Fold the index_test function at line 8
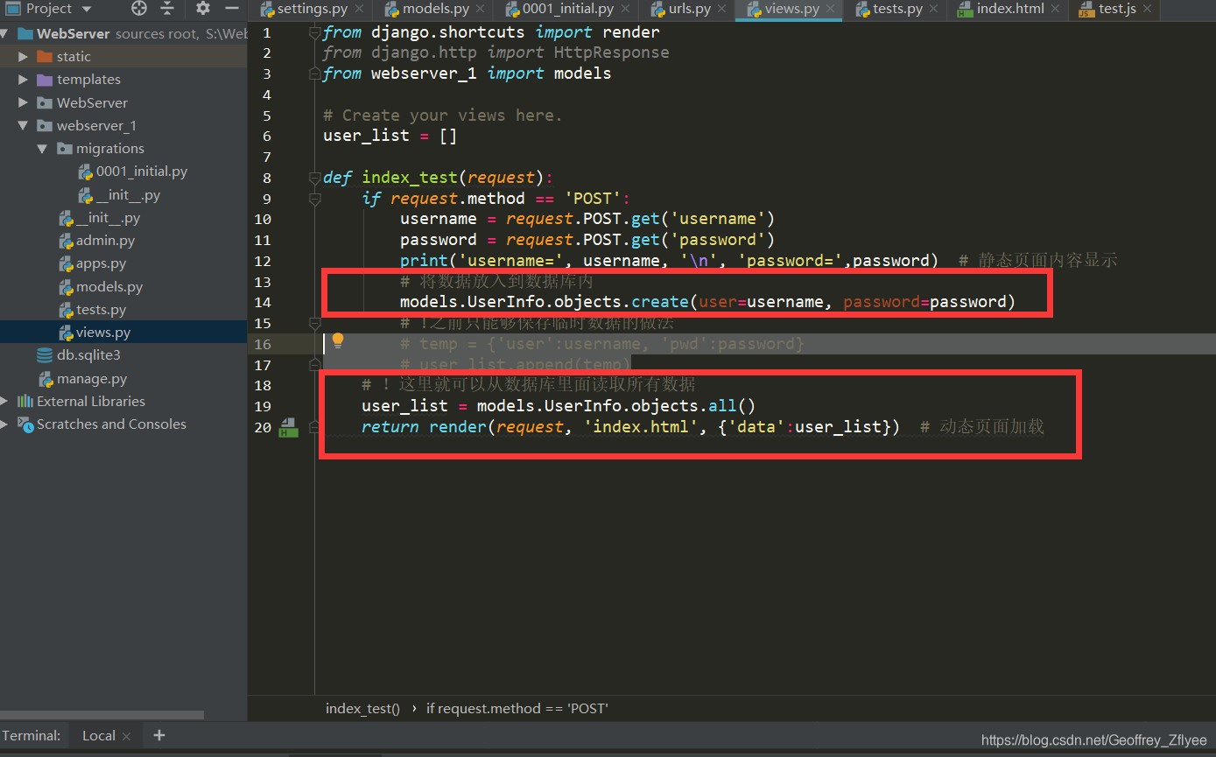 point(315,178)
